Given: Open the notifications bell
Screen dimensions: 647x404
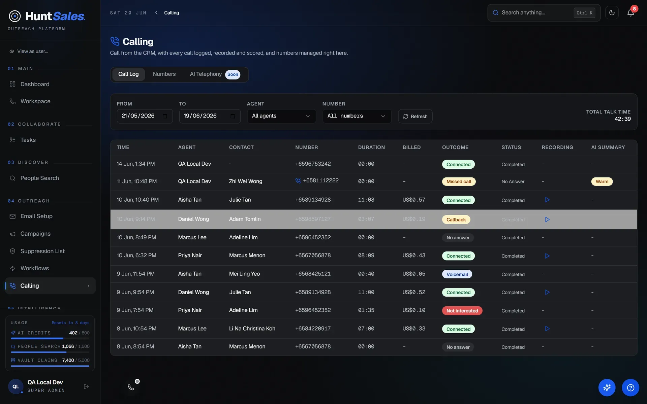Looking at the screenshot, I should click(630, 13).
